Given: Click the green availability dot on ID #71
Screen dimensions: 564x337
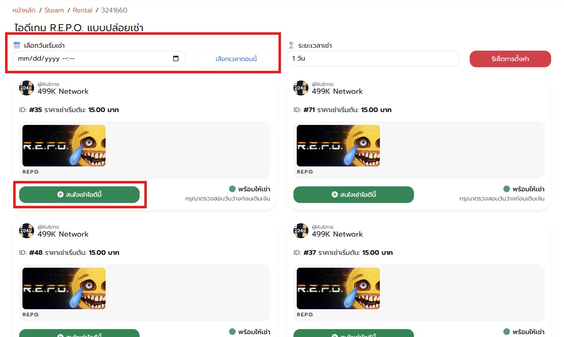Looking at the screenshot, I should coord(507,189).
